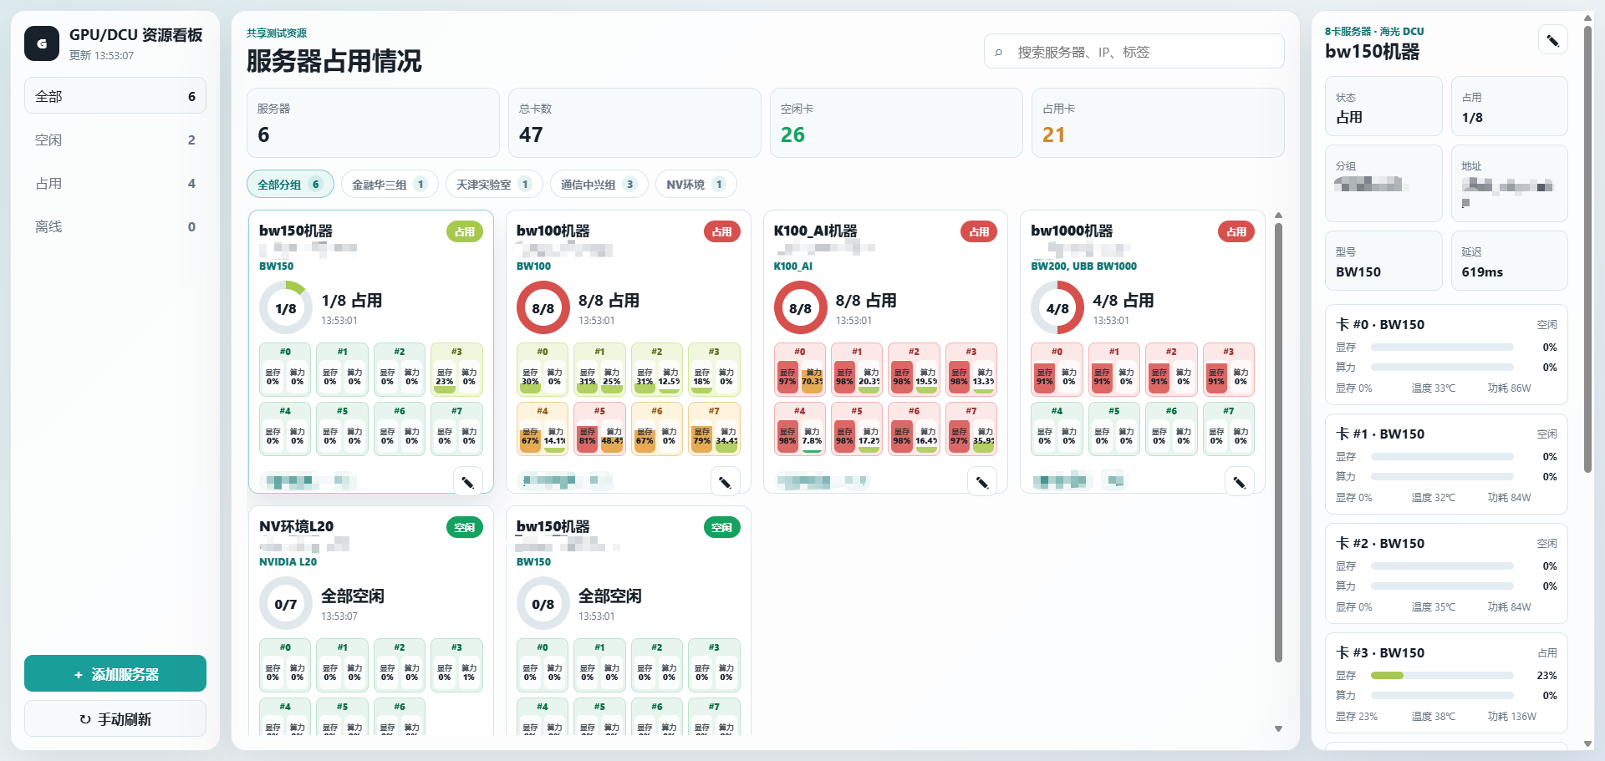Click the BW200, UBB BW1000 model label
This screenshot has height=761, width=1605.
1083,266
